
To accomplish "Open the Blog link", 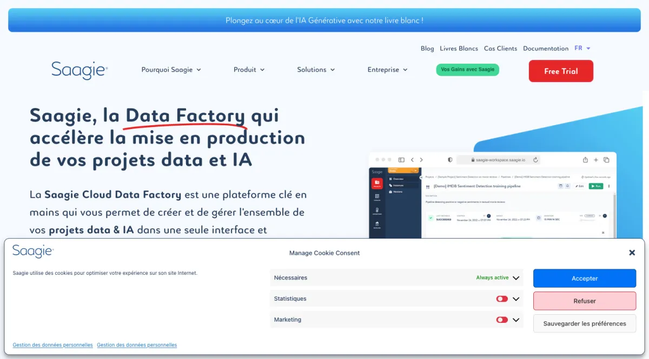I will click(x=427, y=49).
